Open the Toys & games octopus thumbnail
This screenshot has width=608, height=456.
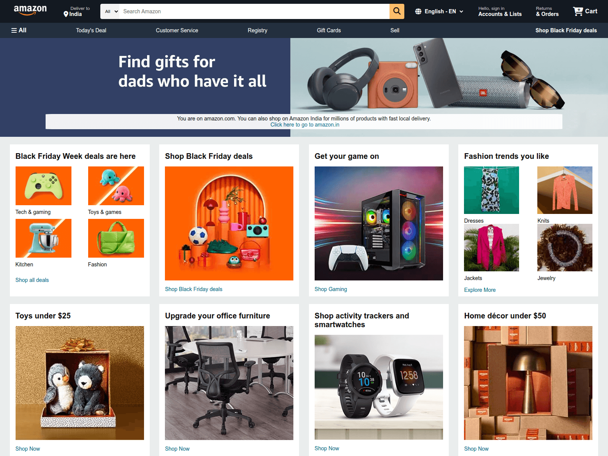[x=116, y=186]
